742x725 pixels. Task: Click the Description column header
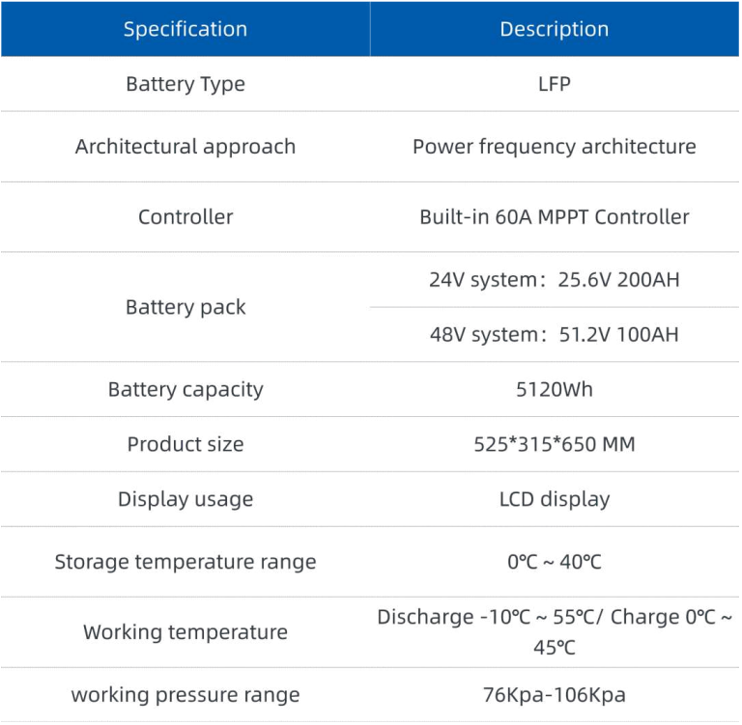tap(555, 29)
